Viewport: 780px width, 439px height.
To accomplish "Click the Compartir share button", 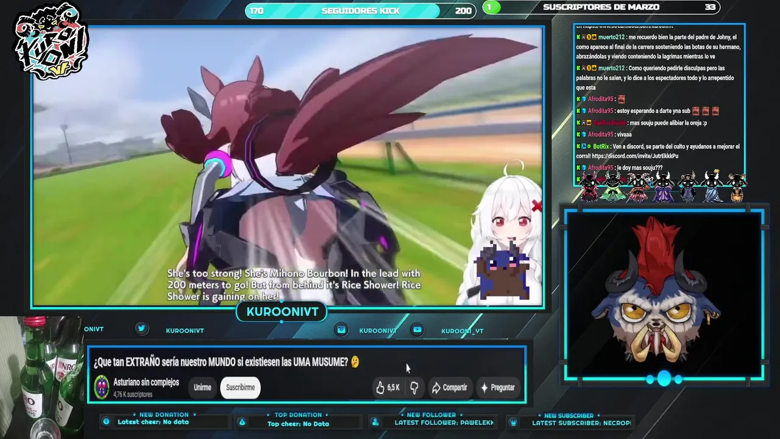I will [449, 387].
